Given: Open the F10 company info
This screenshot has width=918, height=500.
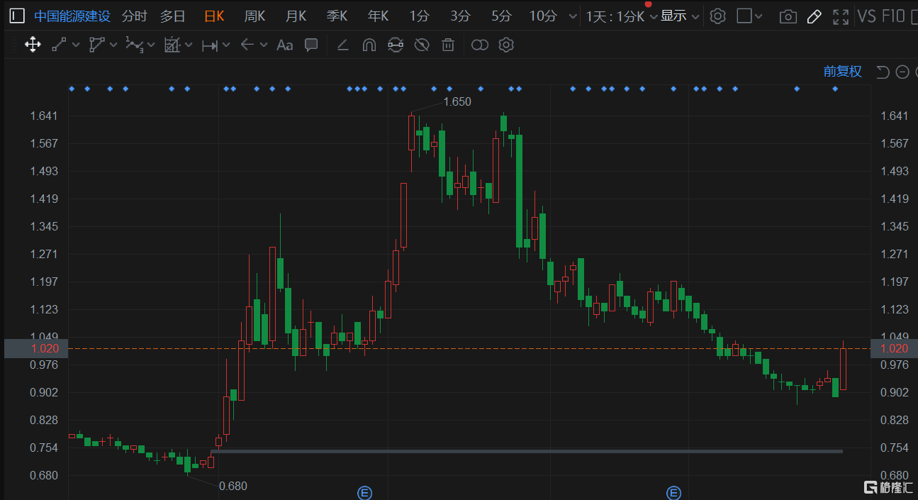Looking at the screenshot, I should pyautogui.click(x=893, y=16).
